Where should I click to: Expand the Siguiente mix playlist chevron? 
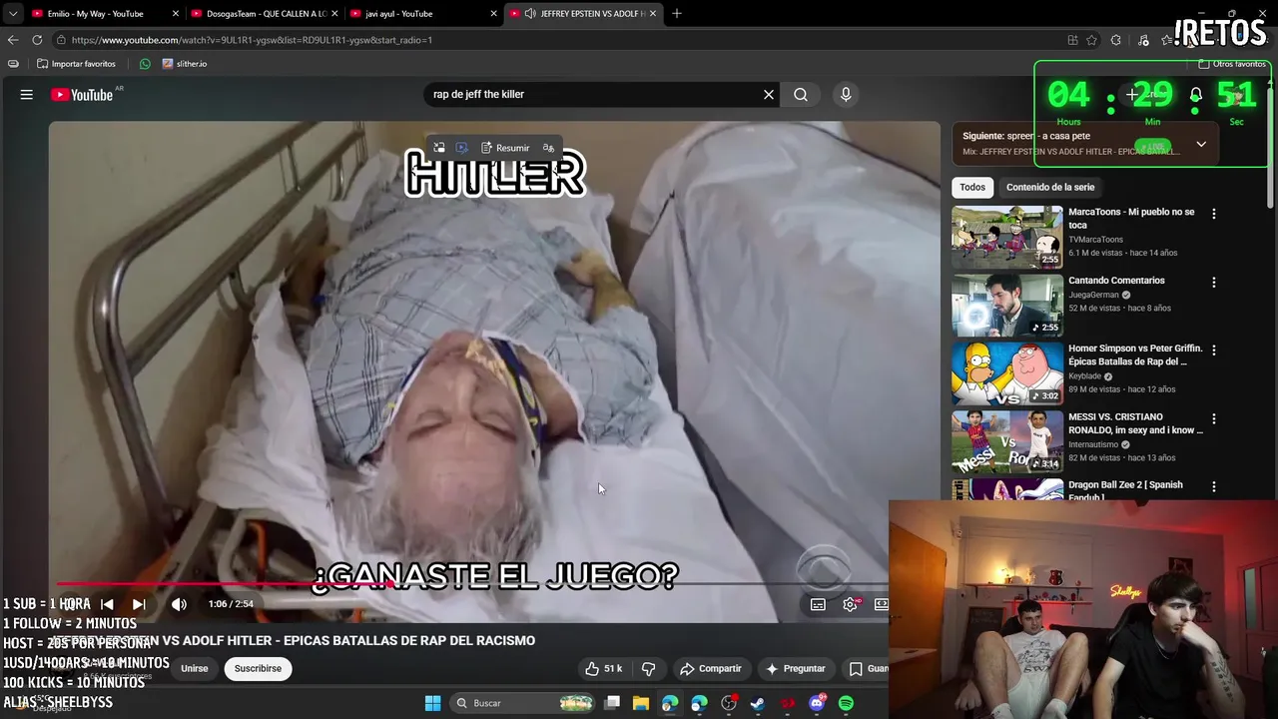1201,144
